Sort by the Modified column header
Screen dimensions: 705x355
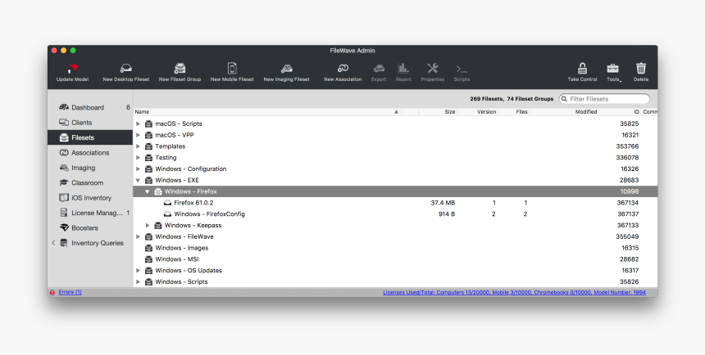point(564,112)
